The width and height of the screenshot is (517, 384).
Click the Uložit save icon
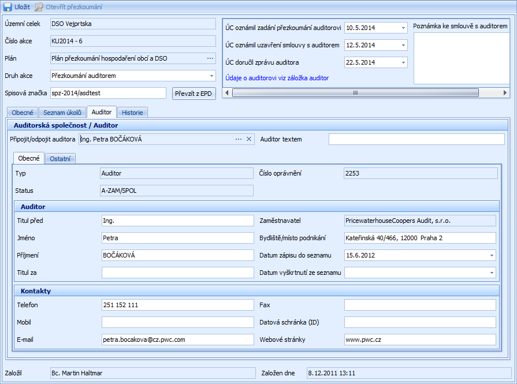8,7
